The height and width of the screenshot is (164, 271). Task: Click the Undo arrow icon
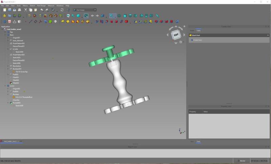[42, 10]
